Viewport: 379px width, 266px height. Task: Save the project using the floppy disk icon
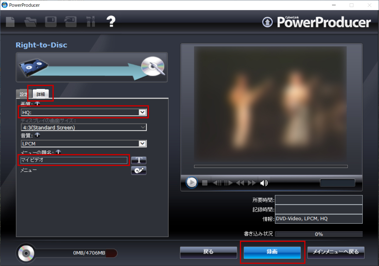pos(51,22)
